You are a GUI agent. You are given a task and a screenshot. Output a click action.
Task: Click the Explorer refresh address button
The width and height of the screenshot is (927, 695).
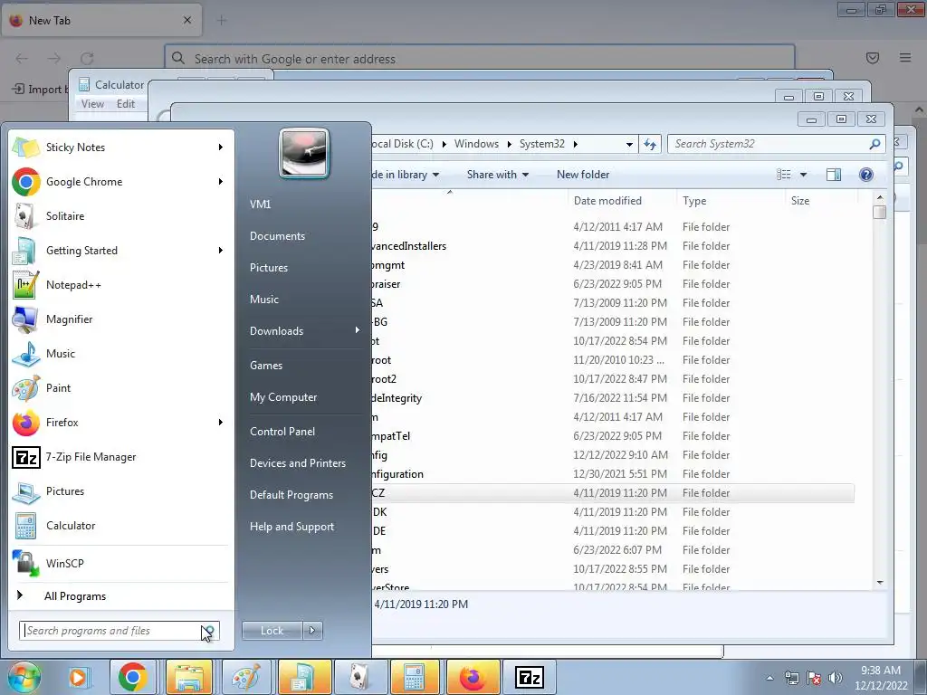[650, 144]
